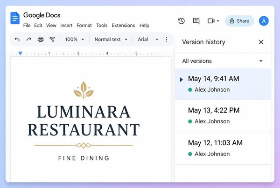280x188 pixels.
Task: Open the Arial font dropdown
Action: coord(148,40)
